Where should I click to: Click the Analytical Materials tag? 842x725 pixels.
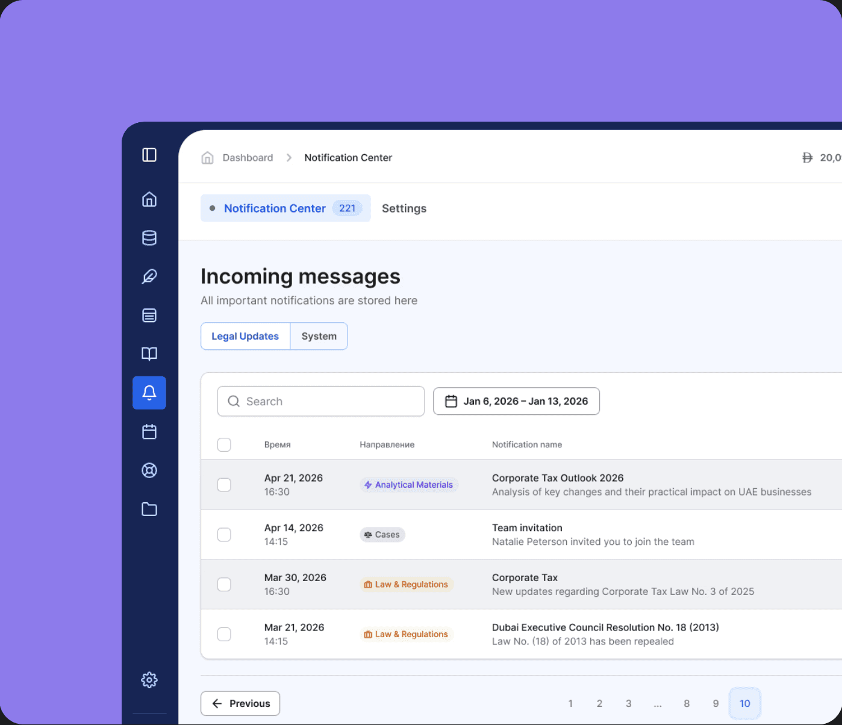[409, 485]
